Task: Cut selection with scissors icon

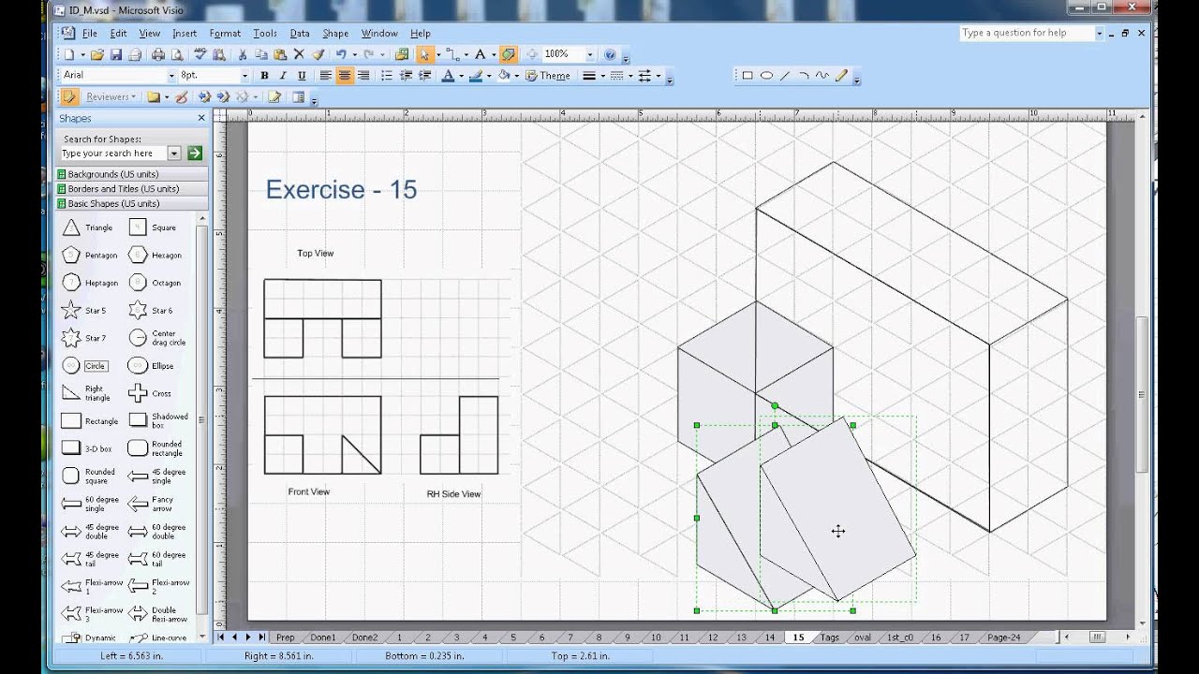Action: coord(241,54)
